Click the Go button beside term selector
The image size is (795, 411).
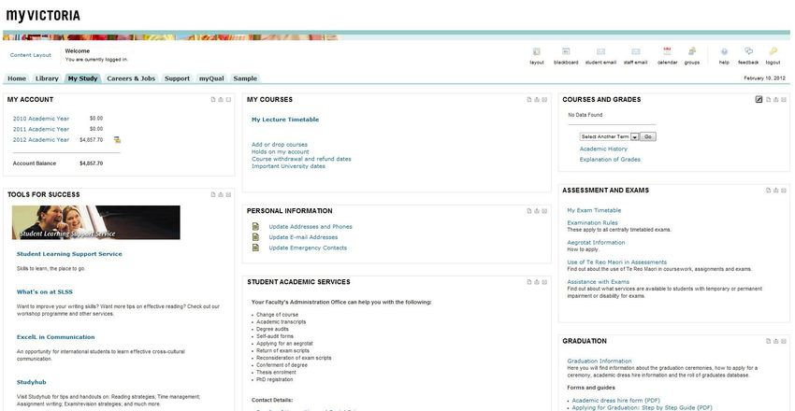(x=648, y=136)
